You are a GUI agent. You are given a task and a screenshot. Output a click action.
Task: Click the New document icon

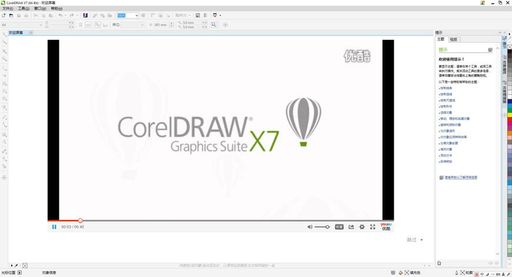tap(4, 15)
